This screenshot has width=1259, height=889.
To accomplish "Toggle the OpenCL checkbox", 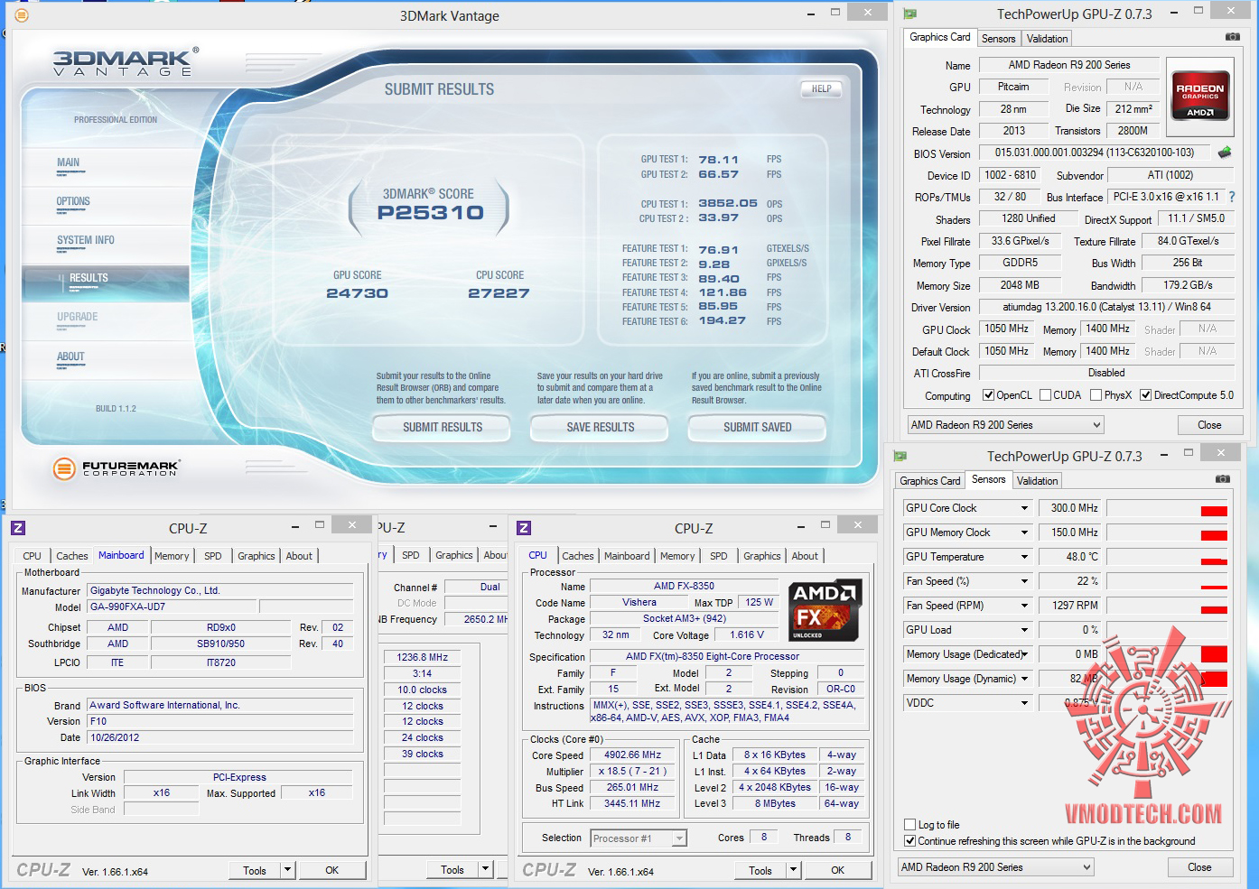I will tap(988, 395).
